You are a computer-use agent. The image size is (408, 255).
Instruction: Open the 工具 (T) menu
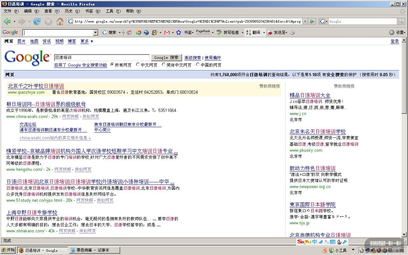coord(113,11)
